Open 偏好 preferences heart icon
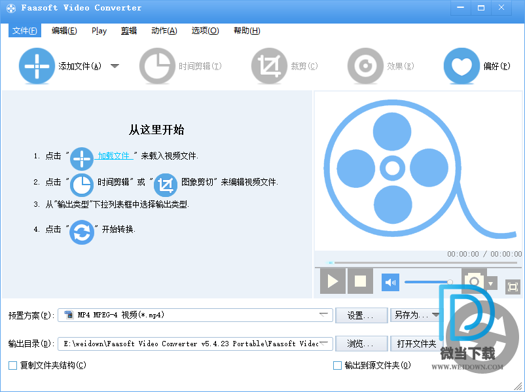Viewport: 525px width, 392px height. click(x=462, y=66)
